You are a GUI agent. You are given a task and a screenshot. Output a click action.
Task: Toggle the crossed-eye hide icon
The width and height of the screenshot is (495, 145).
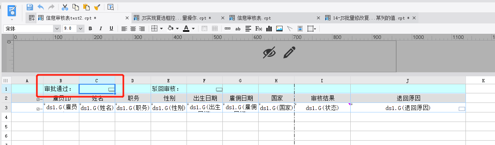(269, 52)
